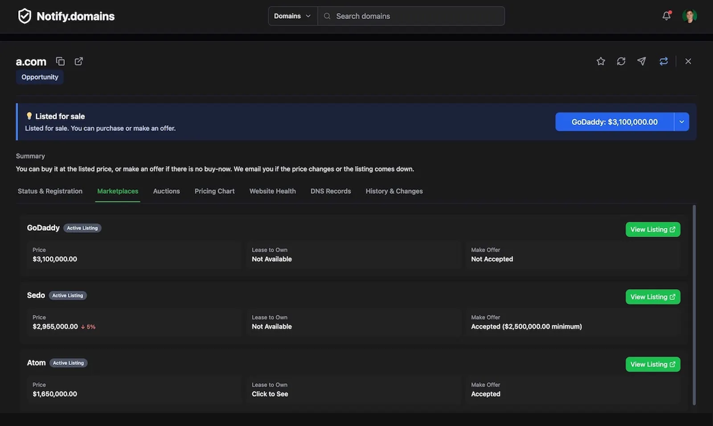Click the marketplaces list vertical scrollbar

694,305
